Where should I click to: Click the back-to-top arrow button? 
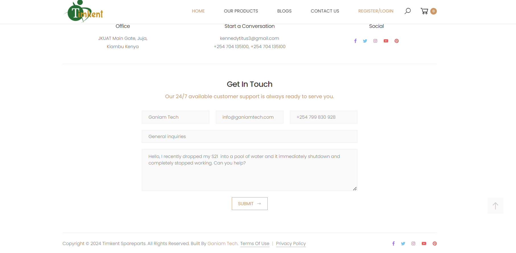coord(495,206)
